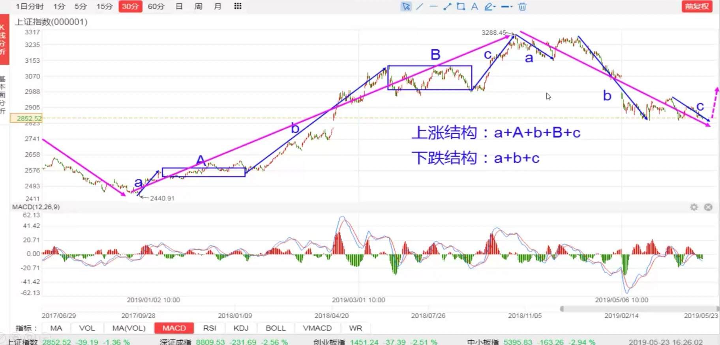Select the diagonal trend line tool

(420, 7)
